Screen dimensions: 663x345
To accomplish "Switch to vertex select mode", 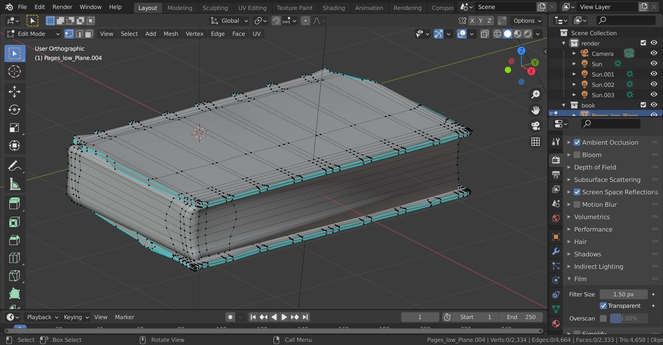I will (x=69, y=34).
